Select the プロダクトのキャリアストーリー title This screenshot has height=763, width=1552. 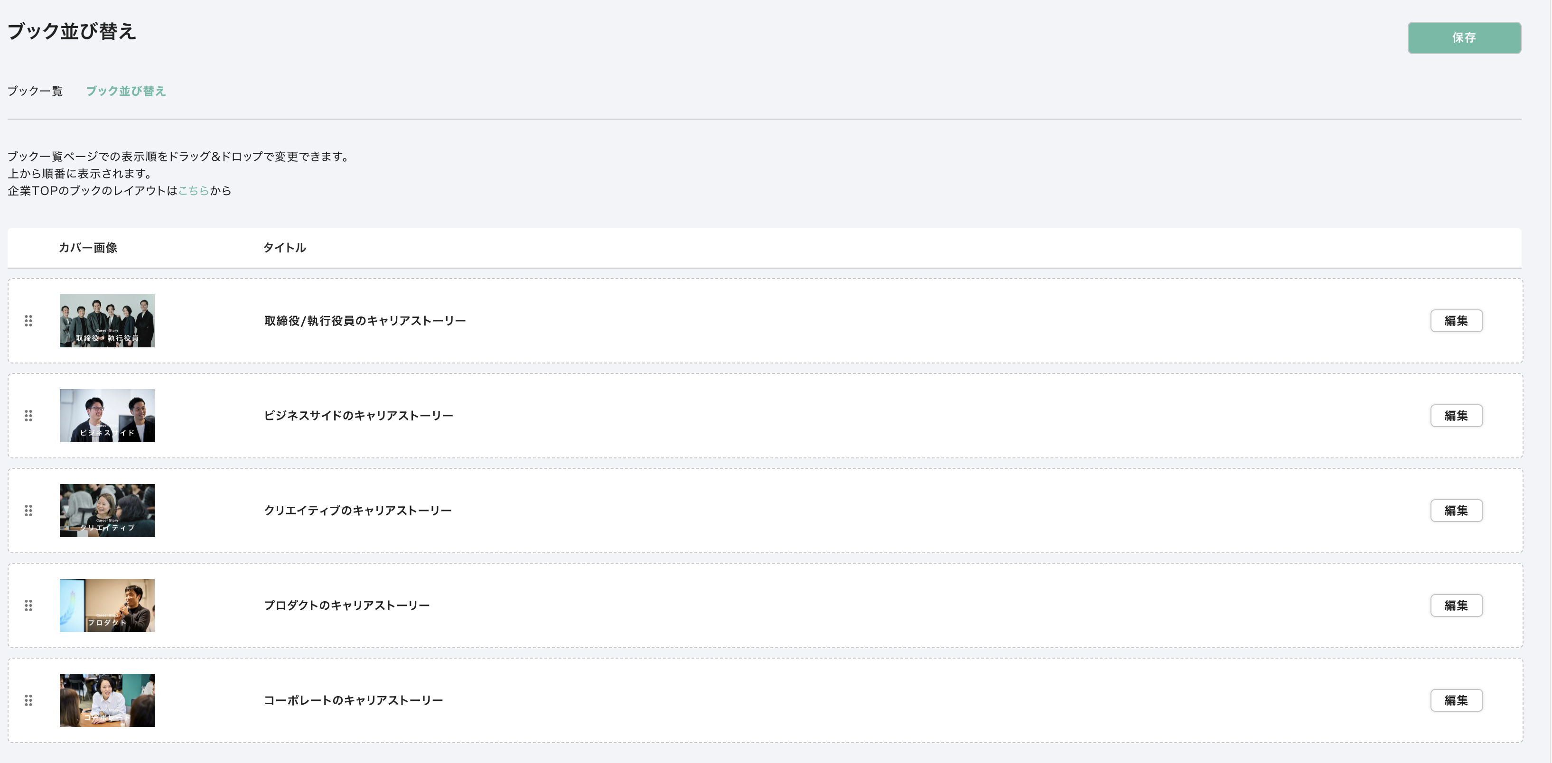coord(347,605)
